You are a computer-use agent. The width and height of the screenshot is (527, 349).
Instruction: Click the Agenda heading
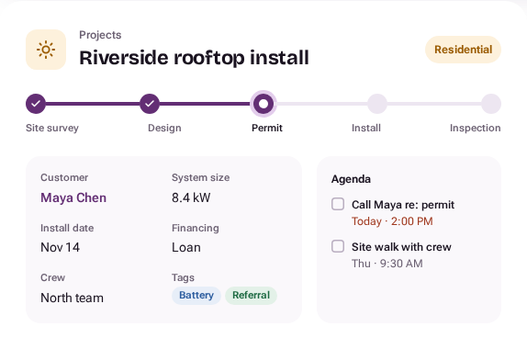pyautogui.click(x=351, y=179)
